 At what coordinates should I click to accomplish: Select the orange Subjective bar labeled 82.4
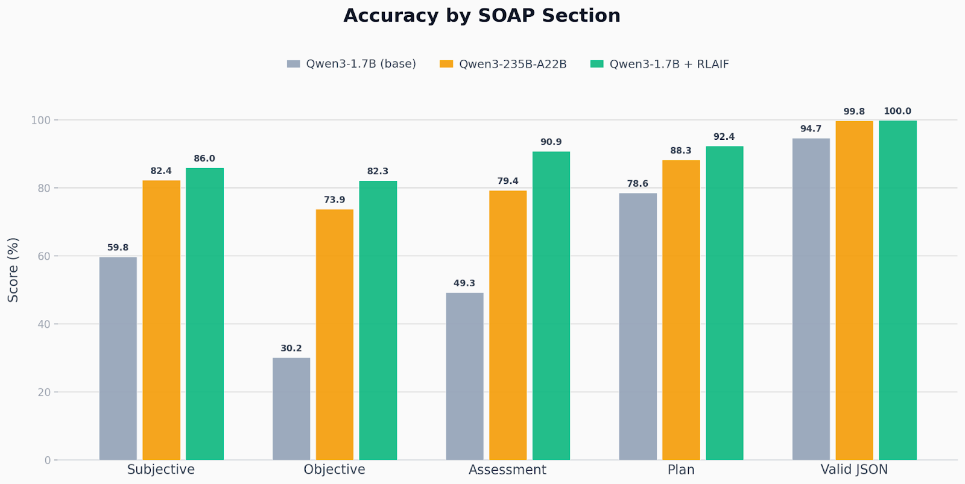click(x=161, y=320)
